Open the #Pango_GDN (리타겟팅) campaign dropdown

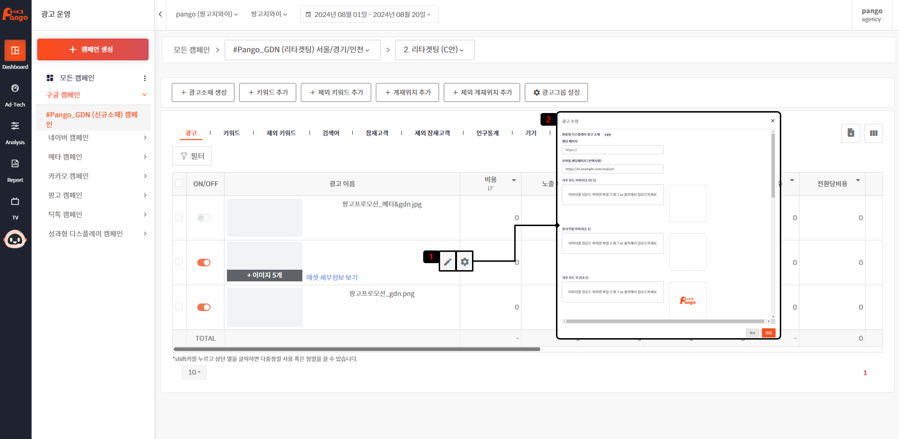[x=302, y=50]
